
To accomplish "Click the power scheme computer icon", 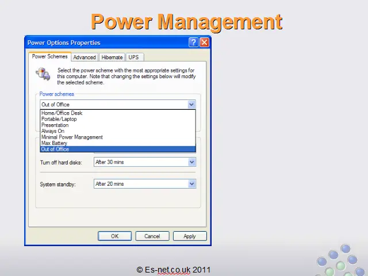I will pos(43,74).
